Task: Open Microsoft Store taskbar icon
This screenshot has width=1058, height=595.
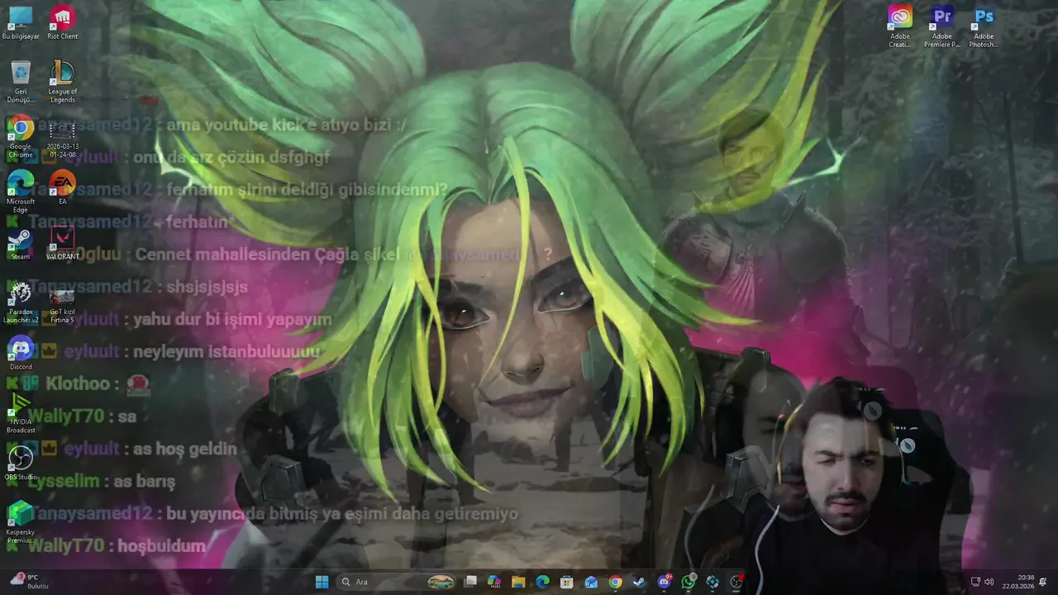Action: [x=566, y=582]
